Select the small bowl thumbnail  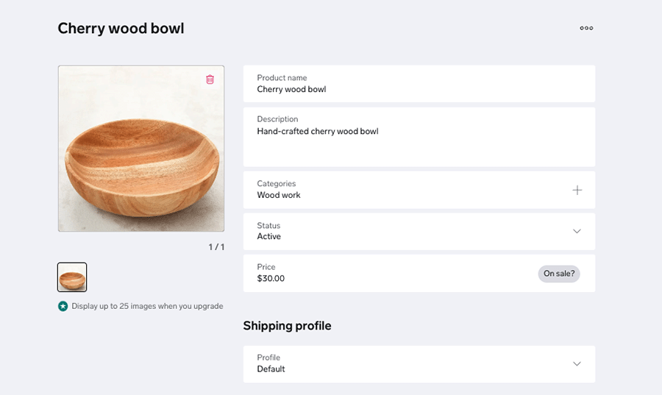[72, 277]
